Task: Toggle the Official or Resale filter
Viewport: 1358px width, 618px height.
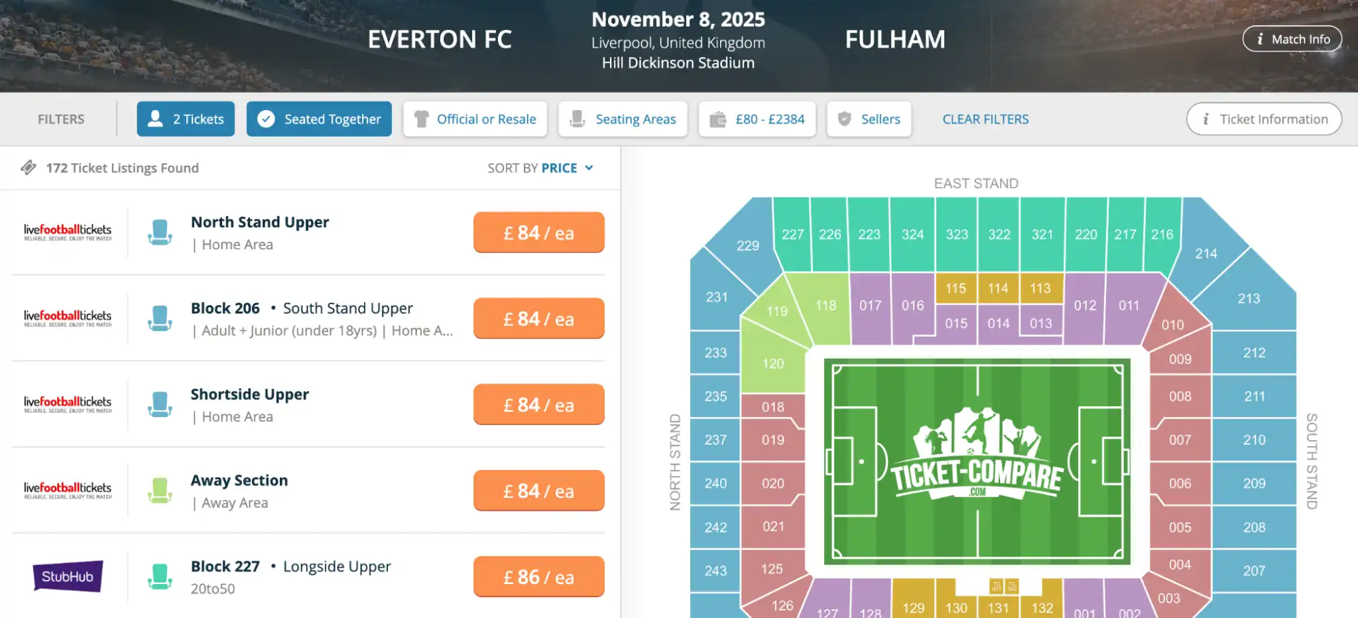Action: pyautogui.click(x=475, y=118)
